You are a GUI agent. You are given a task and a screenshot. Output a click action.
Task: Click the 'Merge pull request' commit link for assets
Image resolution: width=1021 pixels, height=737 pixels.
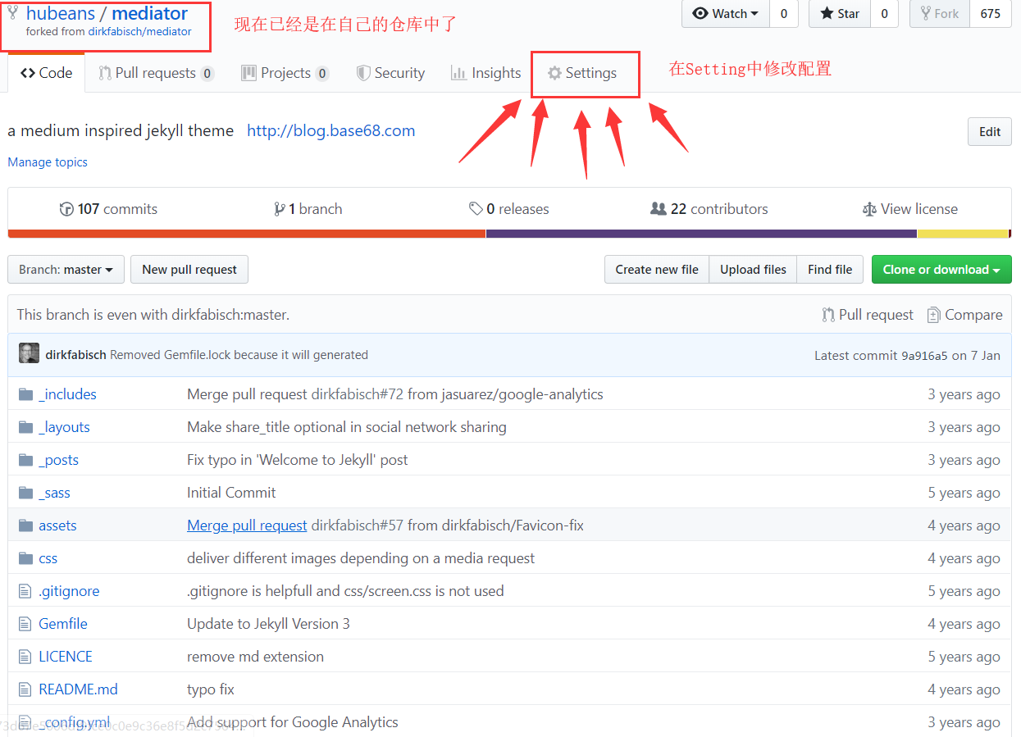247,525
